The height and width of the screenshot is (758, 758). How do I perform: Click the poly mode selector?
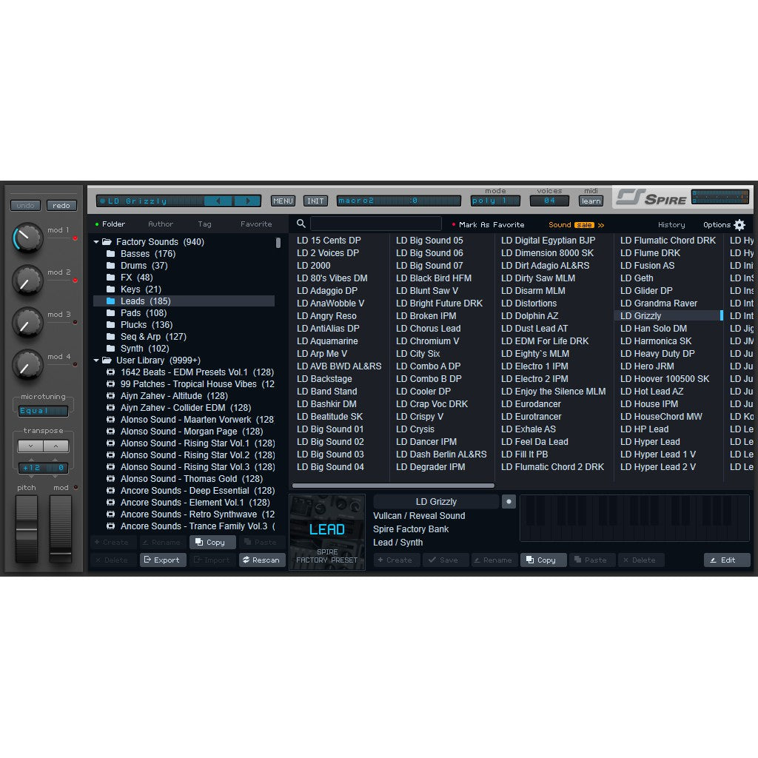click(494, 200)
